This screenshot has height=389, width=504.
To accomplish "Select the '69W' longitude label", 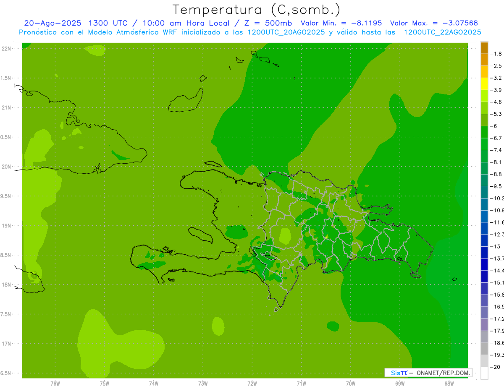I will (x=400, y=384).
